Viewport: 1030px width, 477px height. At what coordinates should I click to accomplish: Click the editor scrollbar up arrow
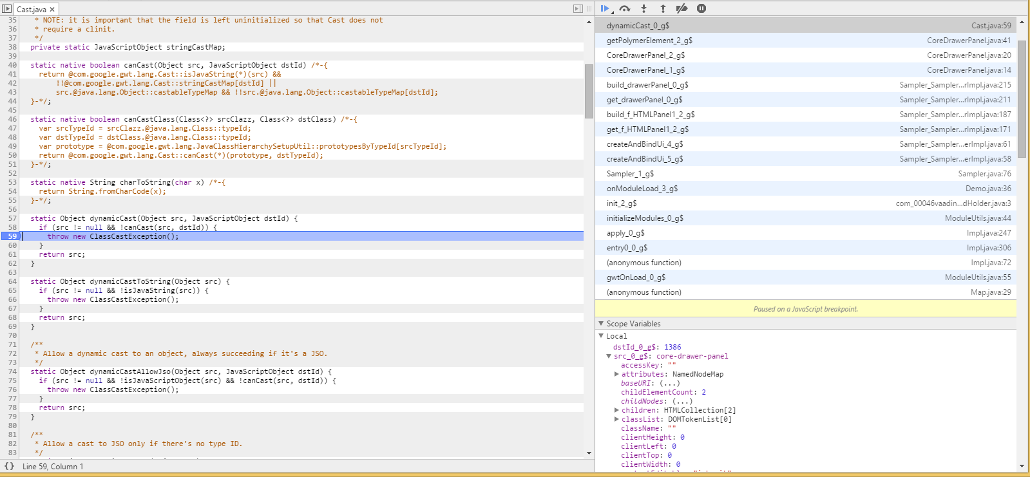click(589, 22)
